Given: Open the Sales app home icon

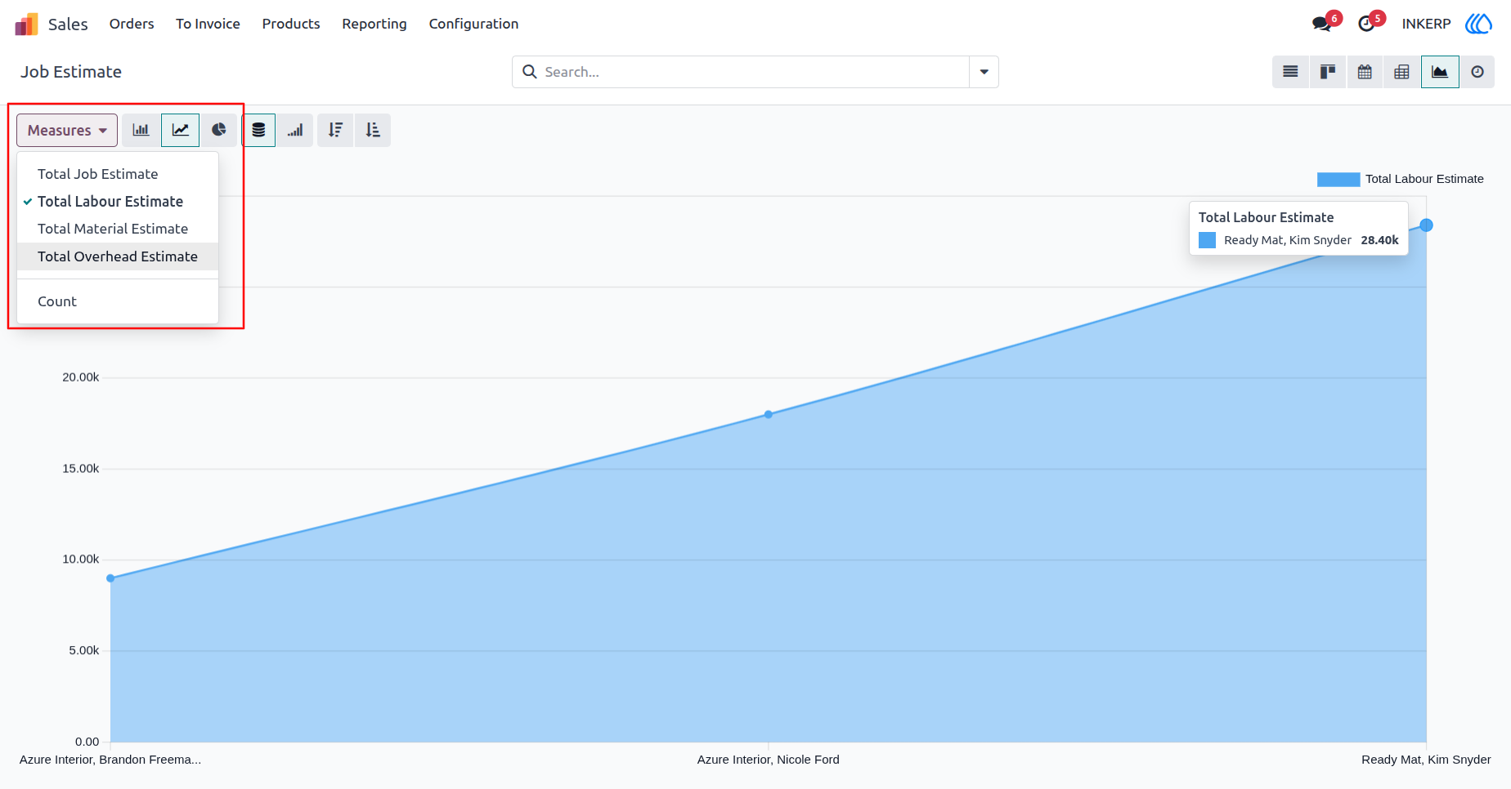Looking at the screenshot, I should pos(26,25).
